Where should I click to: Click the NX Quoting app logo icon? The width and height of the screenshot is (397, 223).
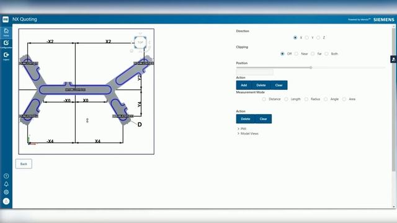[x=6, y=19]
